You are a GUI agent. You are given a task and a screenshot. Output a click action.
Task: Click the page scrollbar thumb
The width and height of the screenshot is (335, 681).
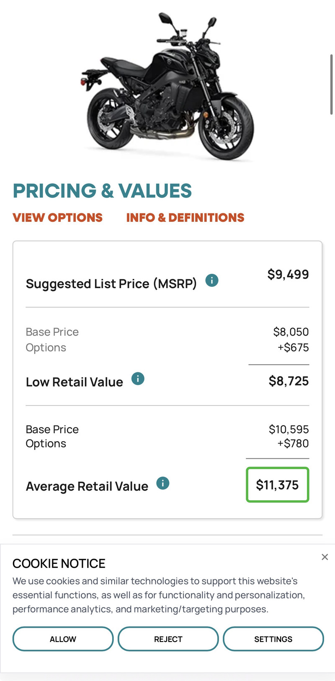pyautogui.click(x=331, y=84)
